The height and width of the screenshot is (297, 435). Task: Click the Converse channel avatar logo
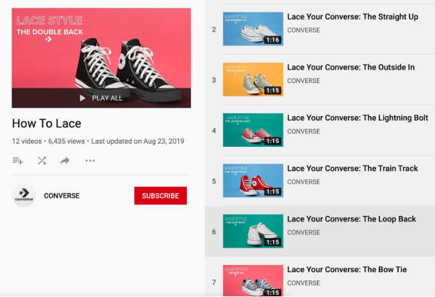pyautogui.click(x=24, y=195)
